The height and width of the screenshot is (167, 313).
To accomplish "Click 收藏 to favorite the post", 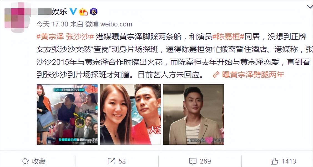I will pyautogui.click(x=39, y=161).
